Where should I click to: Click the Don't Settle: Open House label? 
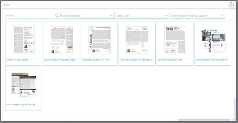[x=21, y=105]
